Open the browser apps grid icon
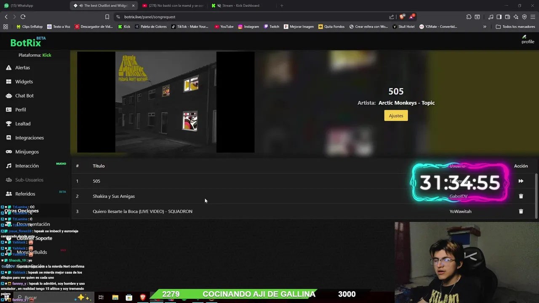 pos(5,27)
